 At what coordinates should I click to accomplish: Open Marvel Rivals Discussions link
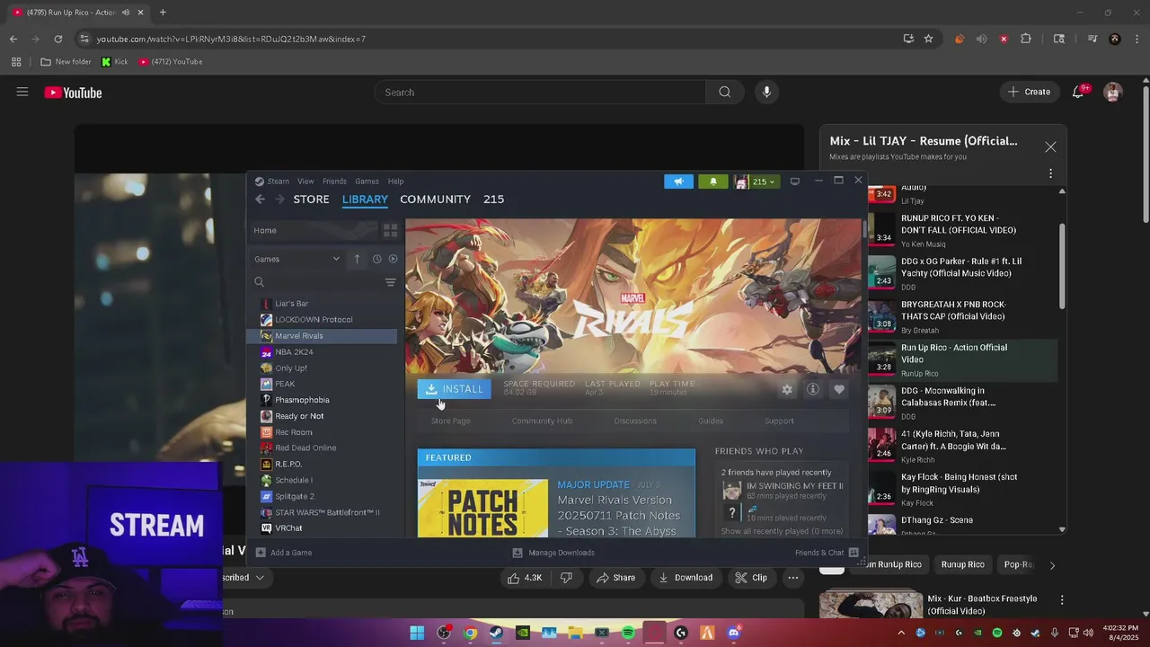coord(635,421)
